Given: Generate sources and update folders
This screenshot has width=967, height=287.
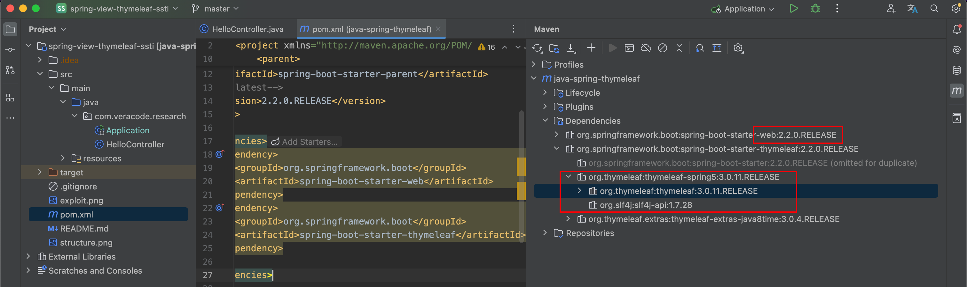Looking at the screenshot, I should [554, 48].
